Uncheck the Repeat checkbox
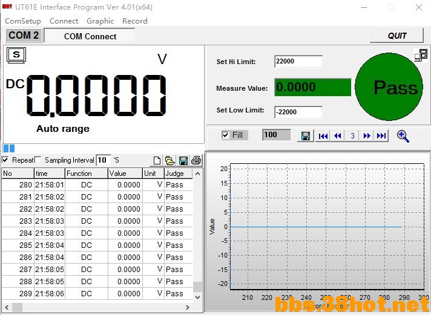The height and width of the screenshot is (315, 431). click(5, 160)
